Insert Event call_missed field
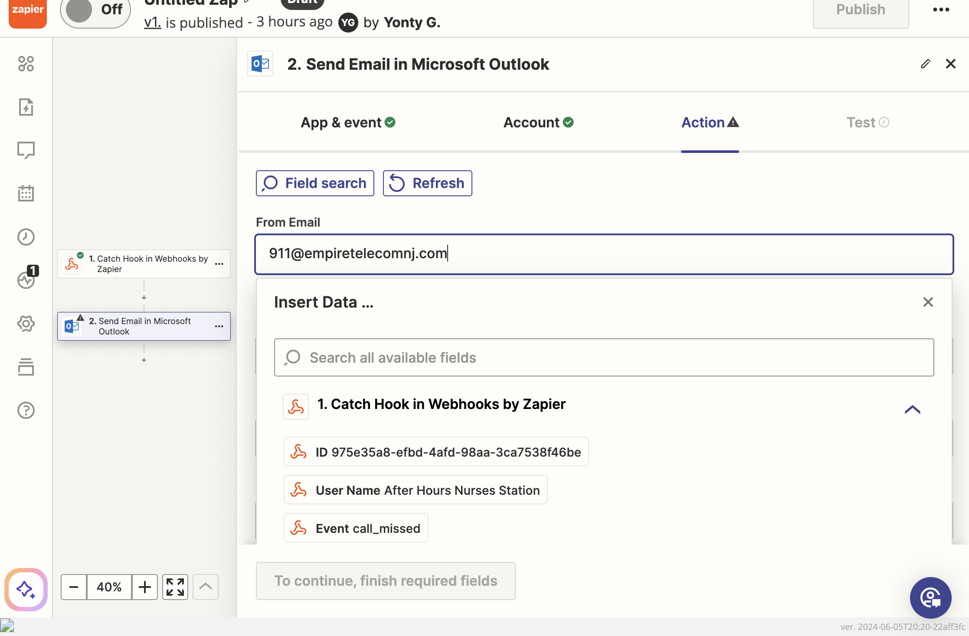Viewport: 969px width, 636px height. [356, 528]
